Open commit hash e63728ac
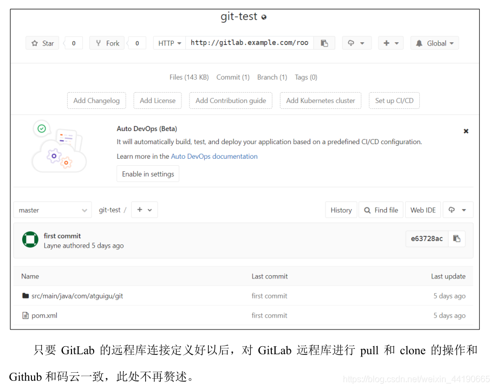This screenshot has width=495, height=389. click(427, 239)
